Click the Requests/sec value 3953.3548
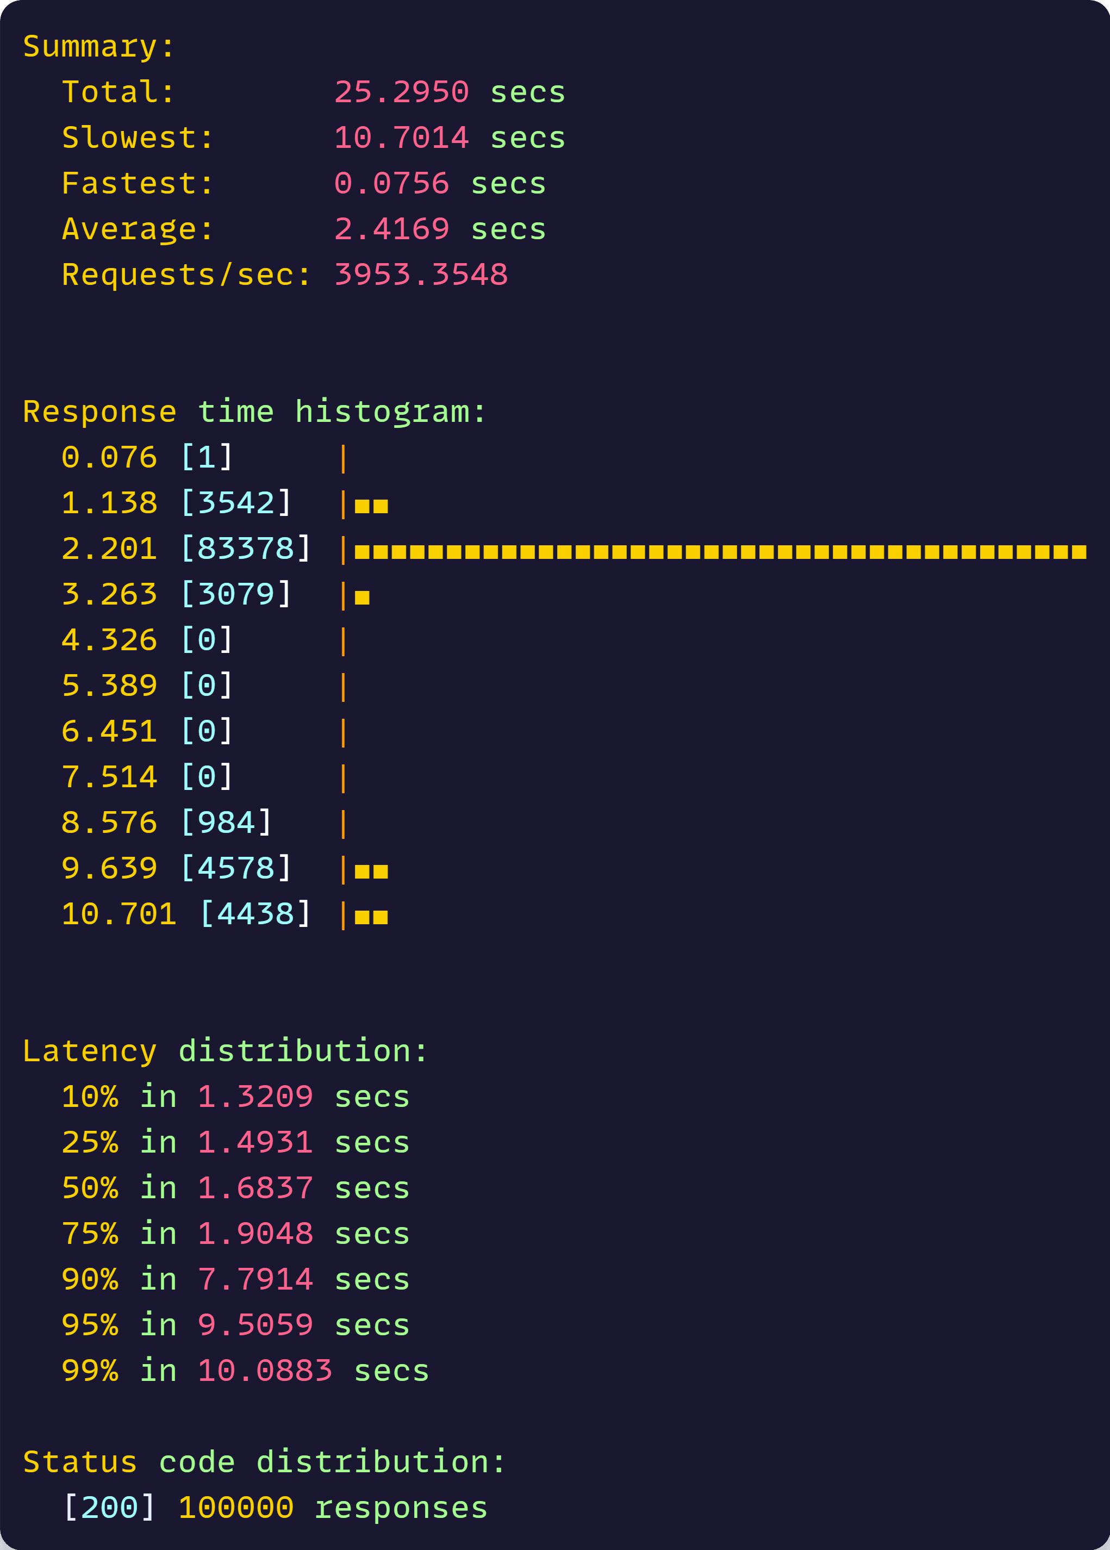The image size is (1110, 1550). point(421,275)
